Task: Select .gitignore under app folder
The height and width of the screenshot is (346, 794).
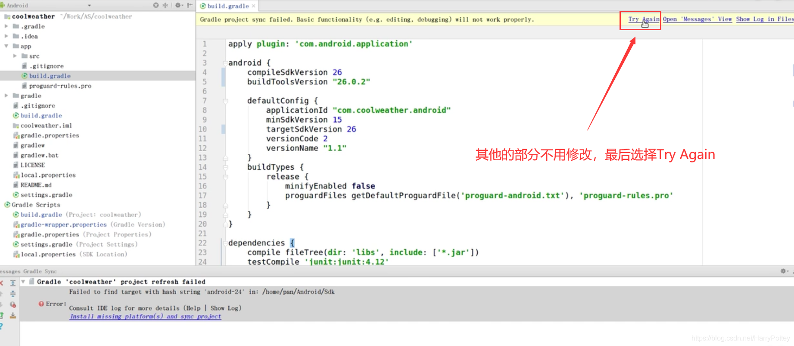Action: [46, 66]
